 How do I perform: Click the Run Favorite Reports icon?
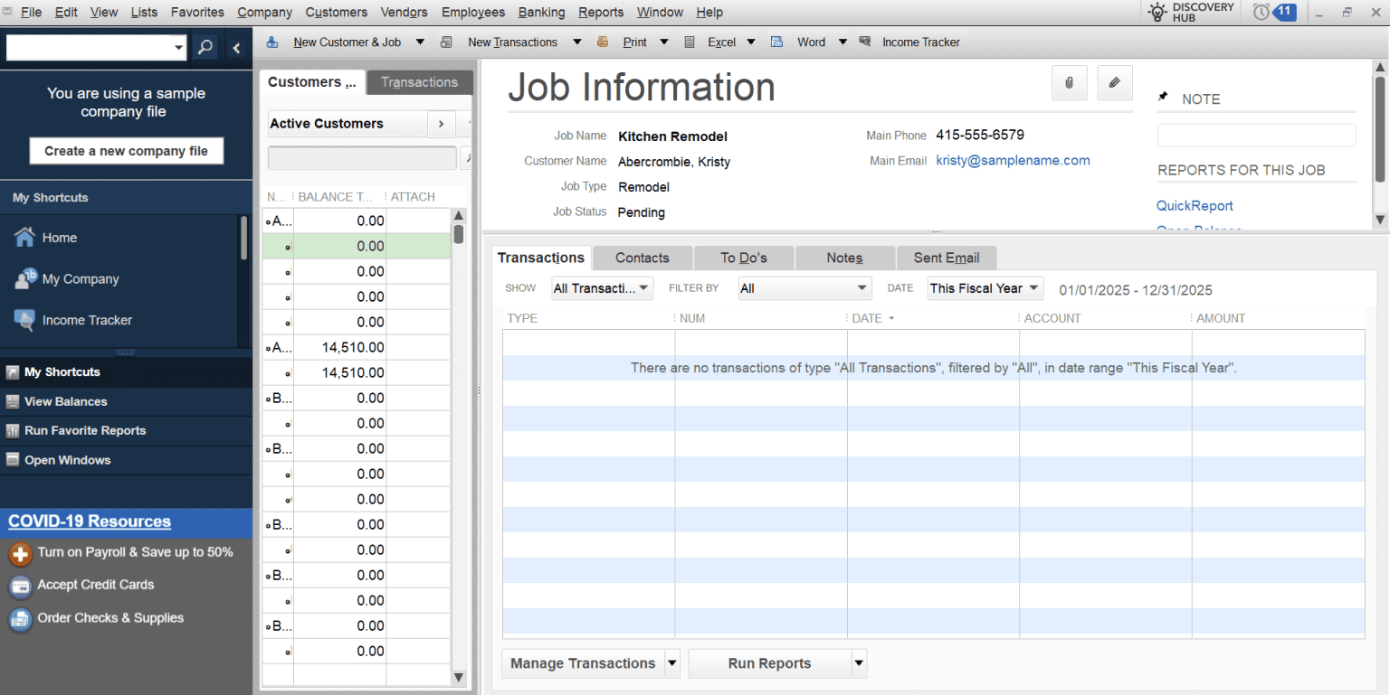(13, 431)
